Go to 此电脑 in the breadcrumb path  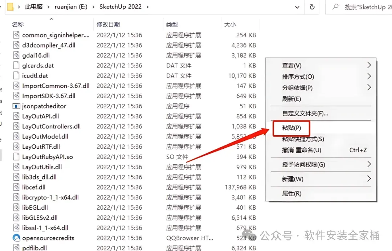34,7
